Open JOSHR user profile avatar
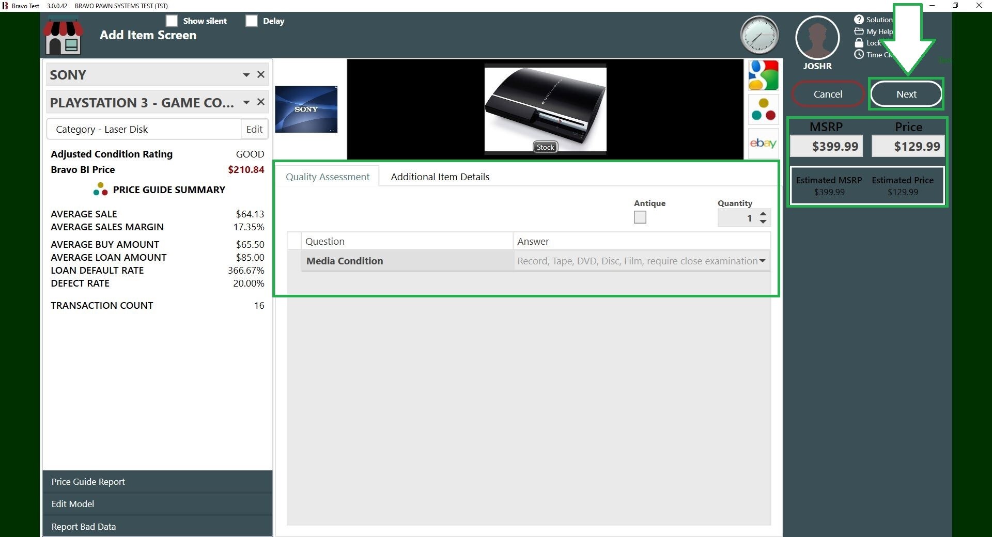The image size is (992, 537). 817,38
